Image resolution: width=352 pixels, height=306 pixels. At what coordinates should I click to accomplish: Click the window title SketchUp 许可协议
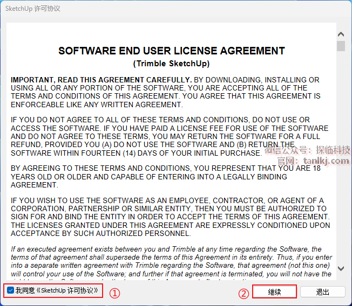pos(33,9)
